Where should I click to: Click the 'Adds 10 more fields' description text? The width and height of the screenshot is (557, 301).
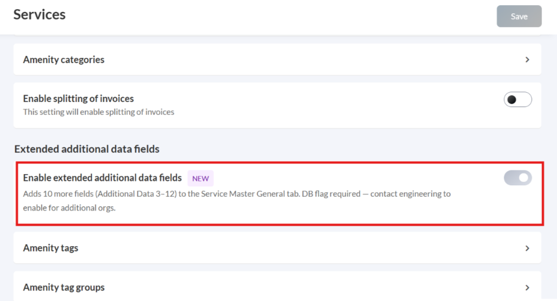click(61, 195)
